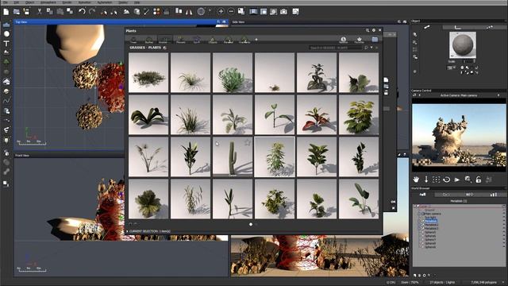This screenshot has height=286, width=508.
Task: Click the Cut scissors icon
Action: (40, 12)
